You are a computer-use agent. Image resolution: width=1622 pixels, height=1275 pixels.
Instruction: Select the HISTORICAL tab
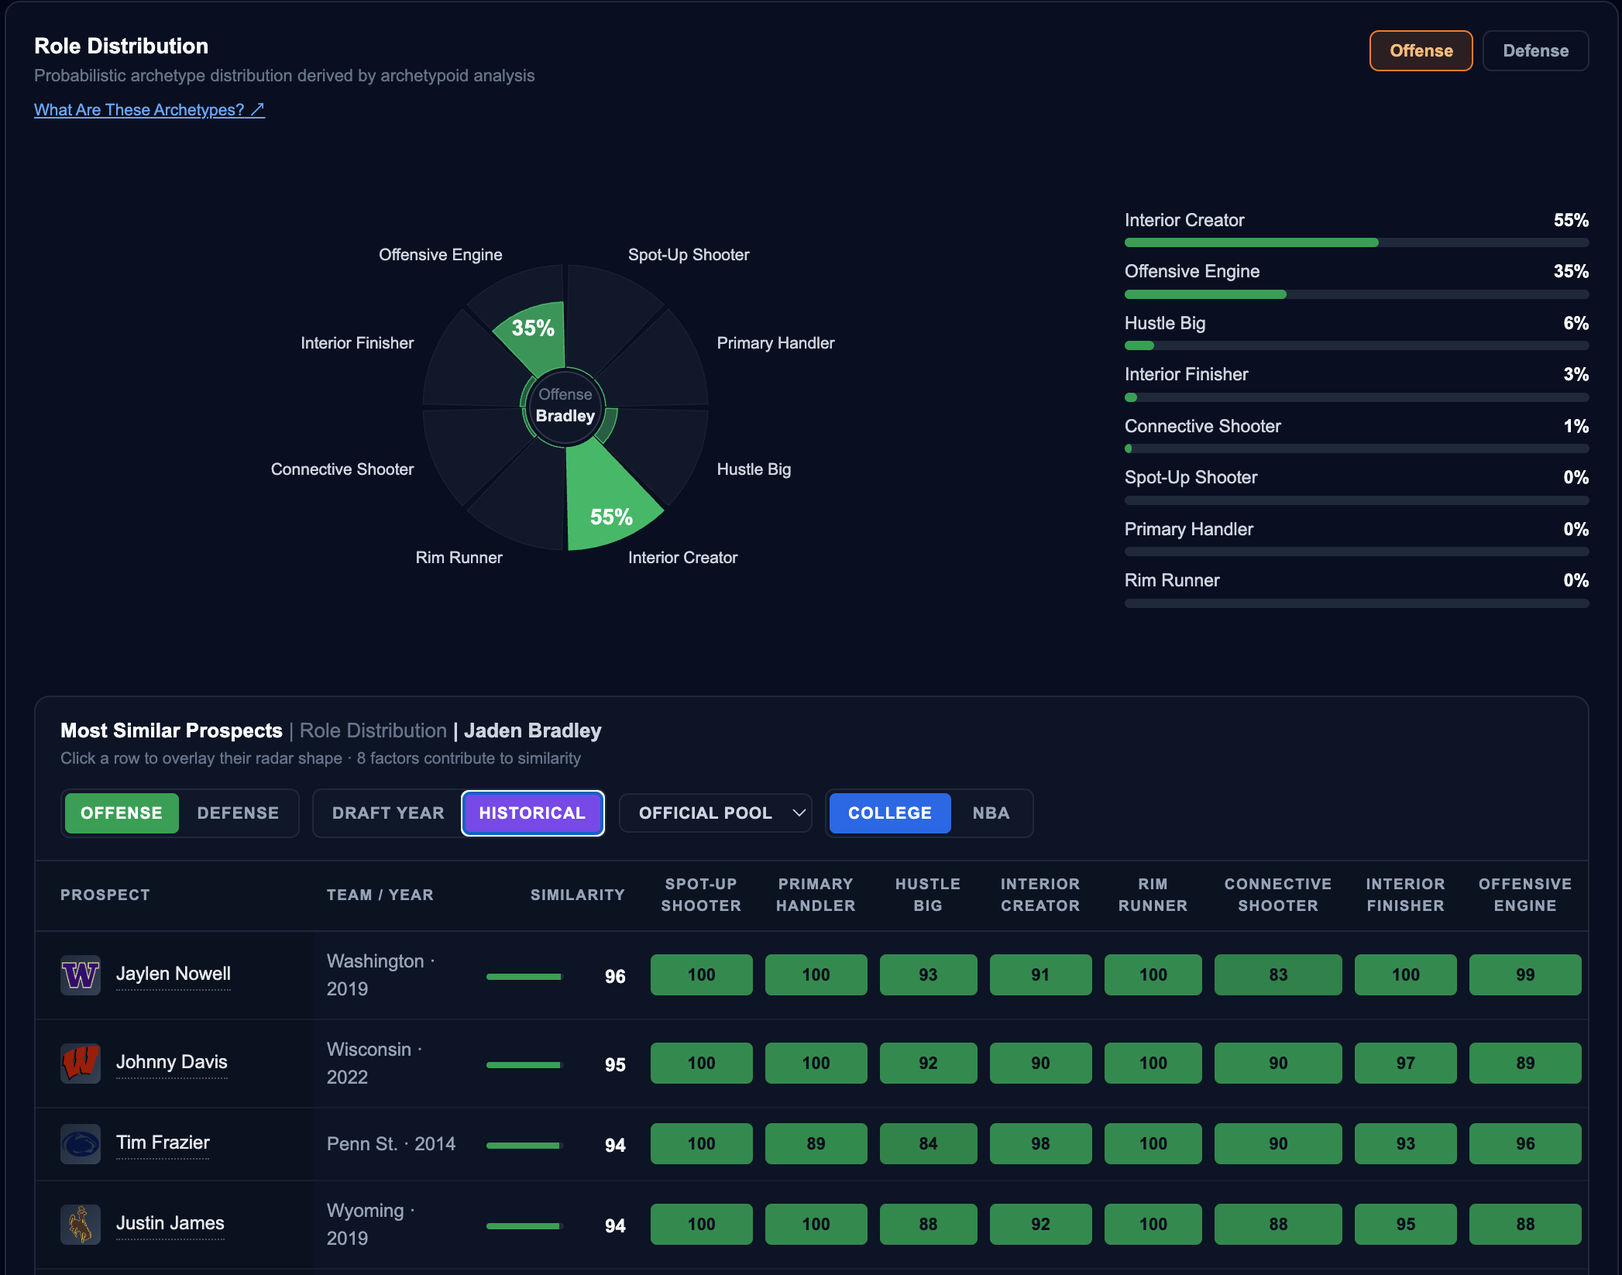pyautogui.click(x=532, y=813)
